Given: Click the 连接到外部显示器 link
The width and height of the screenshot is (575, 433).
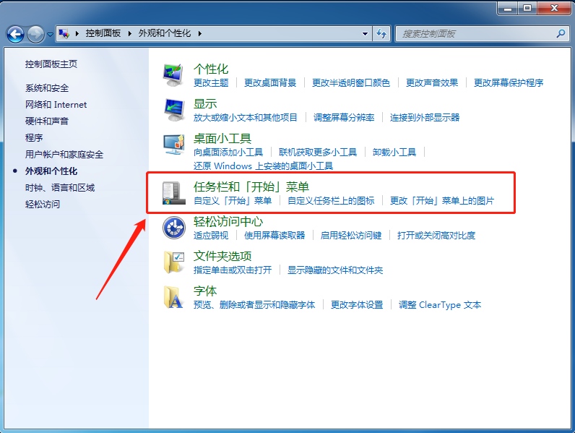Looking at the screenshot, I should (425, 118).
